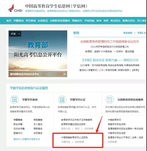
Task: Click the red 公告 link
Action: (101, 70)
